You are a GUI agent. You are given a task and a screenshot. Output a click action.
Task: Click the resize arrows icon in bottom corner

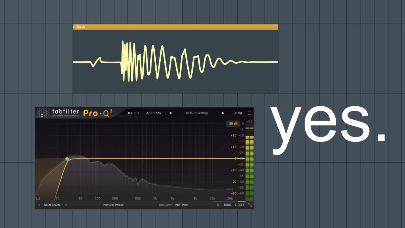[250, 205]
